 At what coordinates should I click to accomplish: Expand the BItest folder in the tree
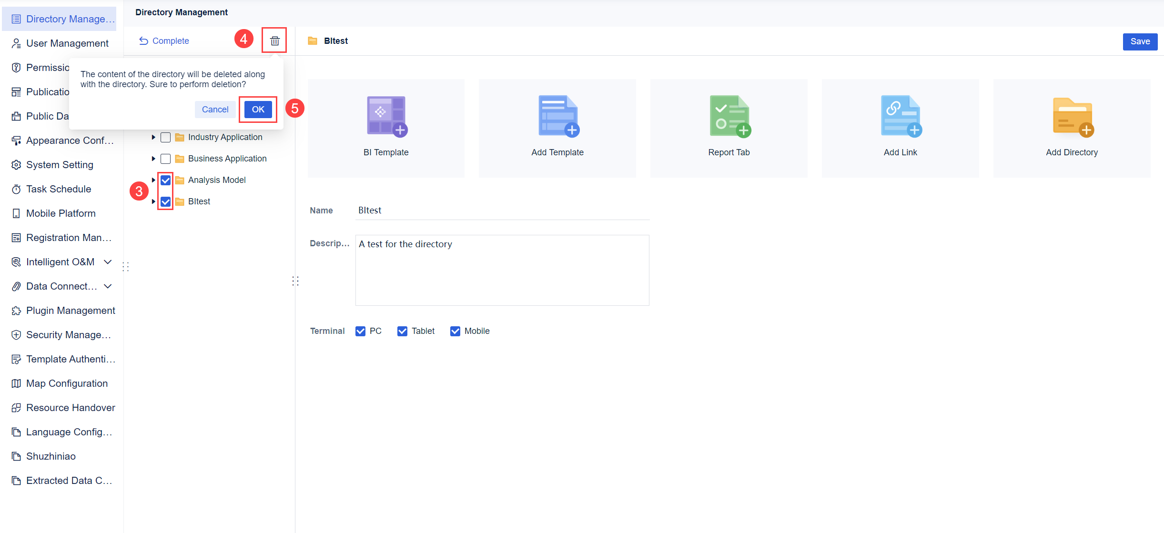[x=153, y=201]
